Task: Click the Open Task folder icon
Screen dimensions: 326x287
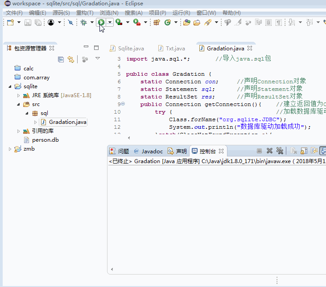Action: pyautogui.click(x=197, y=22)
